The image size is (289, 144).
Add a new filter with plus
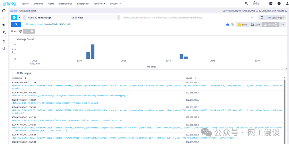tap(26, 31)
